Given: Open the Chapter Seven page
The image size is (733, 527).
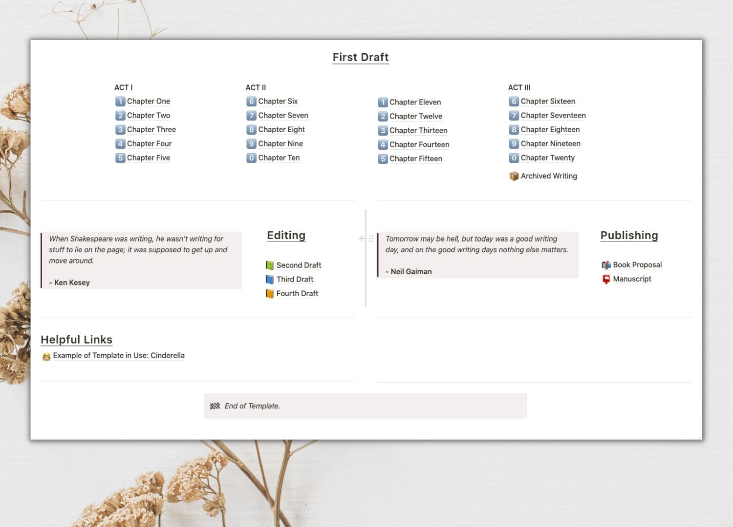Looking at the screenshot, I should coord(283,116).
